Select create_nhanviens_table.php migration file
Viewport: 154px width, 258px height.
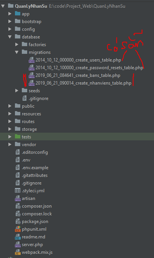click(x=84, y=83)
